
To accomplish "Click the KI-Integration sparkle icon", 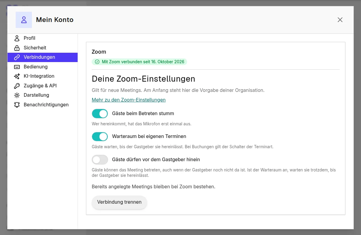I will point(17,76).
